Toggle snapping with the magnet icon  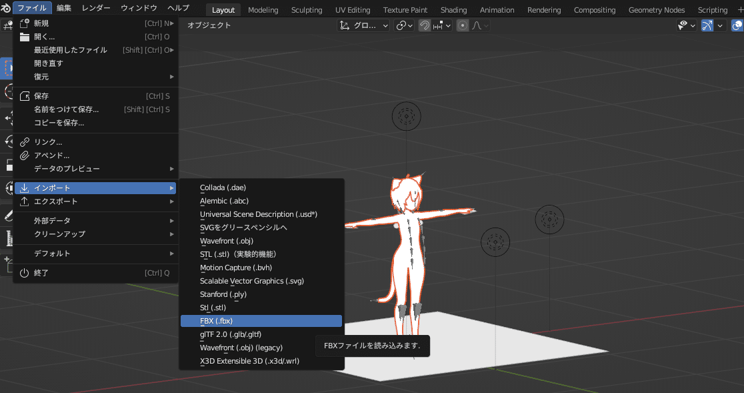coord(425,25)
